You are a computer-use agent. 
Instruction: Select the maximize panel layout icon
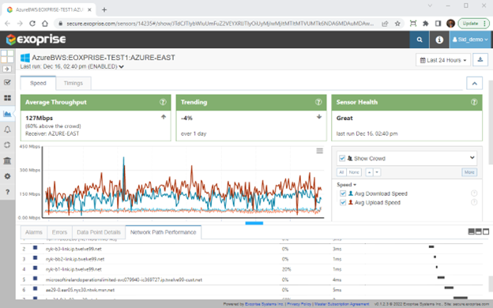click(486, 231)
